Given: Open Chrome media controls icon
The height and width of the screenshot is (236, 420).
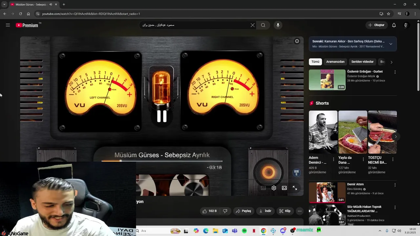Looking at the screenshot, I should (x=399, y=14).
